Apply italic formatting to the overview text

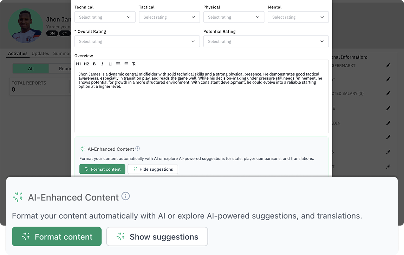point(102,64)
